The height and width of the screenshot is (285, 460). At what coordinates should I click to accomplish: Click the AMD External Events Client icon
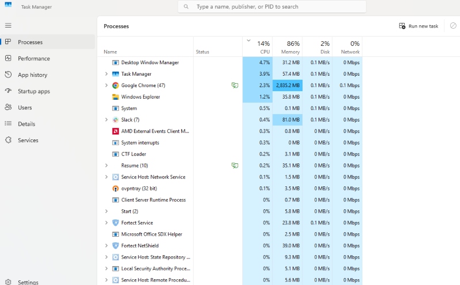pyautogui.click(x=116, y=131)
